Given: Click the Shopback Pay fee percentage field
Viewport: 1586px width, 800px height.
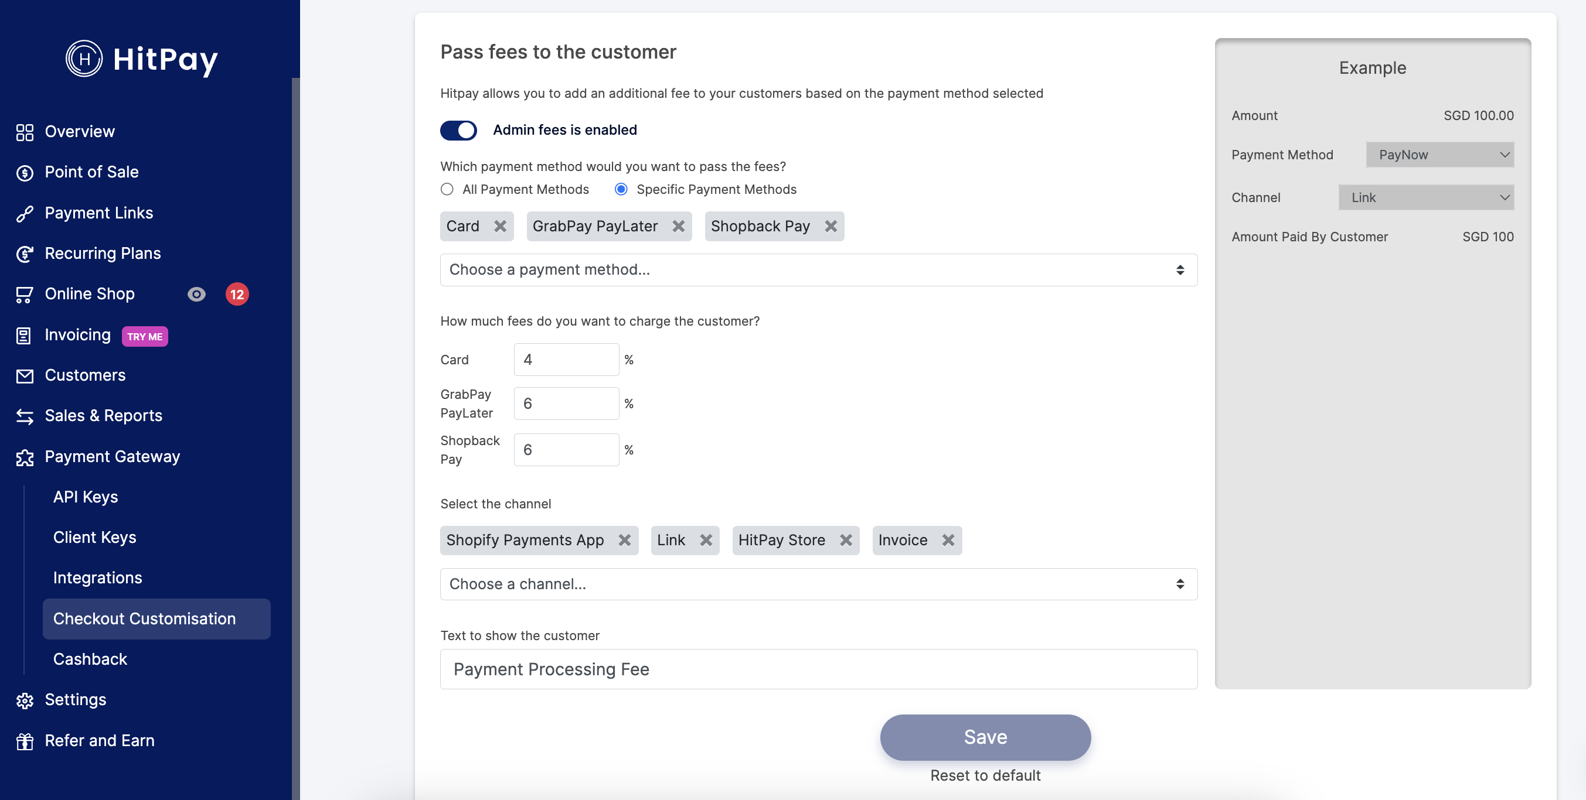Looking at the screenshot, I should click(x=566, y=450).
